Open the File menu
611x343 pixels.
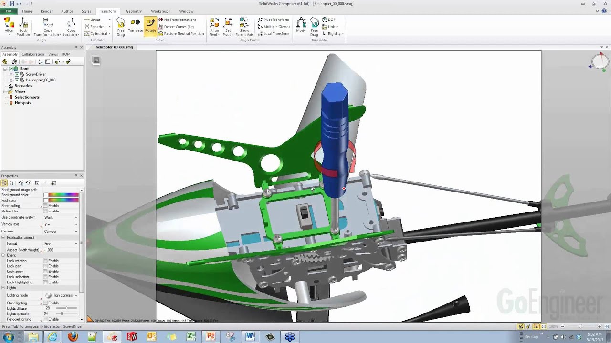[9, 11]
